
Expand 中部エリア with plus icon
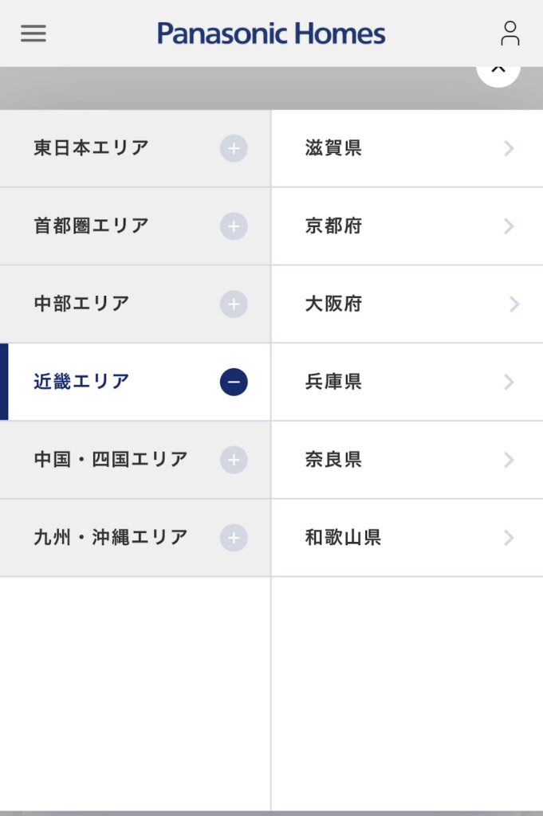234,304
